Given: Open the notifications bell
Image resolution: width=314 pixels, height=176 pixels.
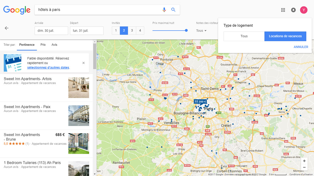Looking at the screenshot, I should (293, 10).
